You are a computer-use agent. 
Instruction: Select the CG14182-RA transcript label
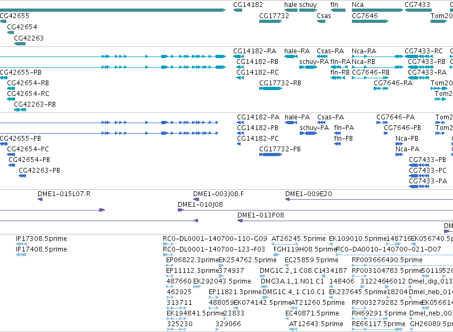tap(255, 51)
